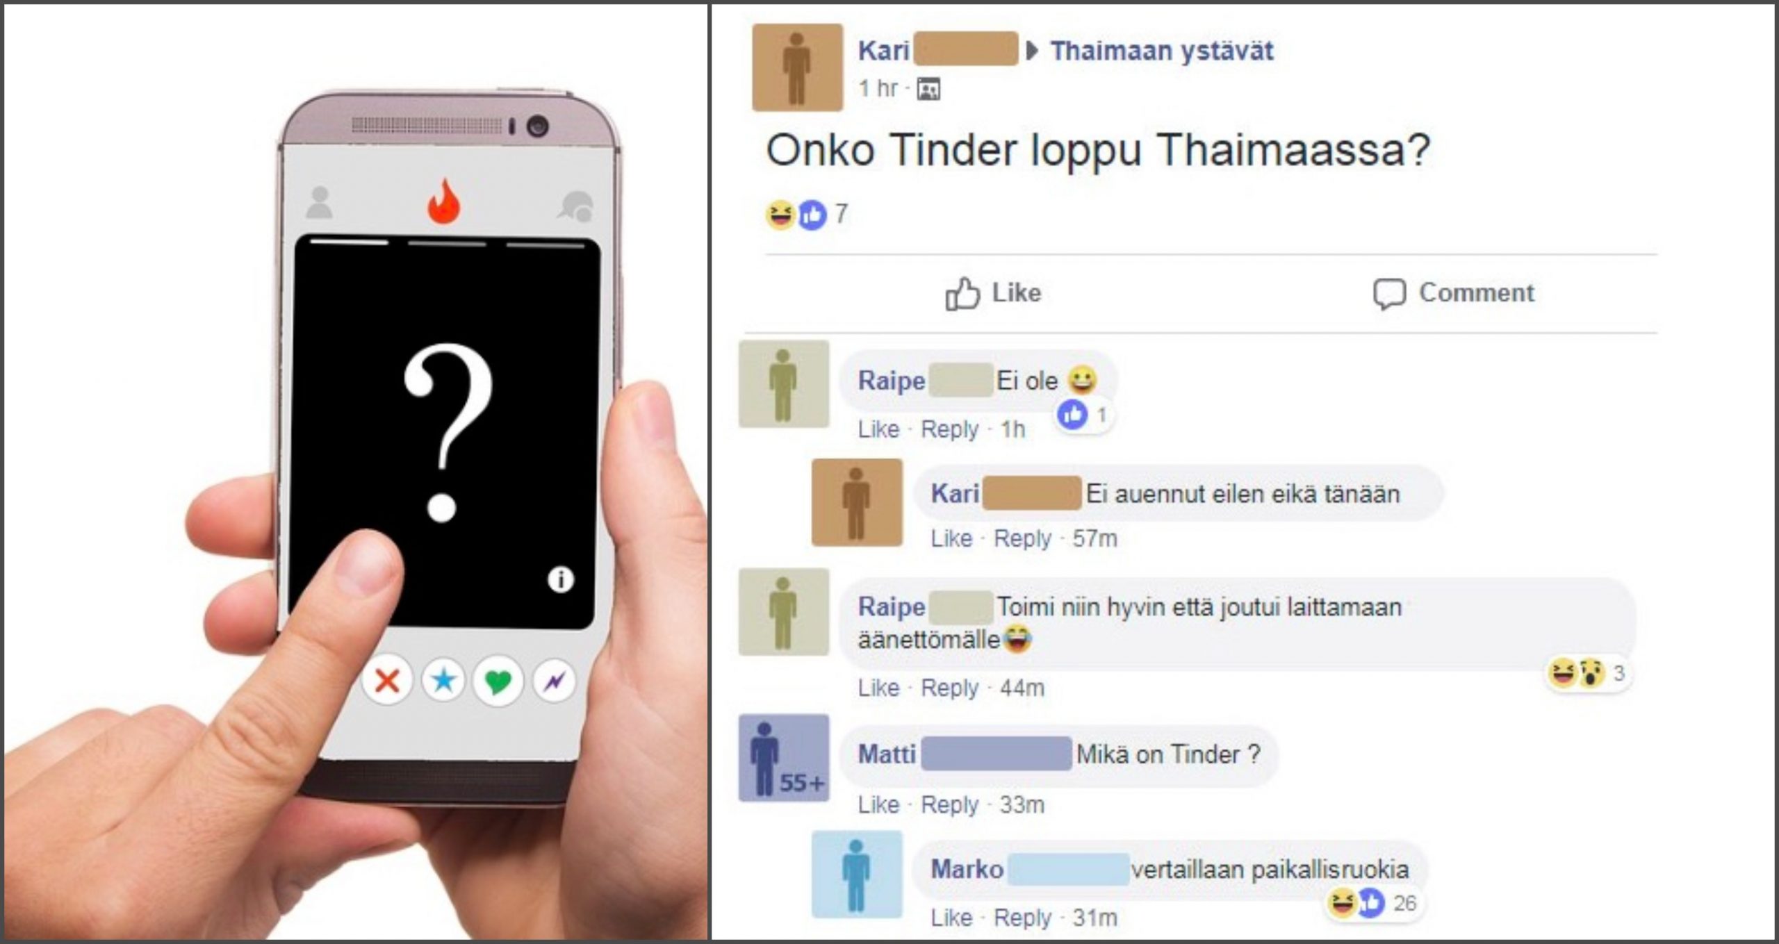Open post reactions count showing 7

coord(806,214)
